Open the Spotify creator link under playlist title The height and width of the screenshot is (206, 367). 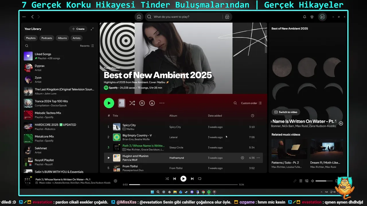pyautogui.click(x=113, y=88)
